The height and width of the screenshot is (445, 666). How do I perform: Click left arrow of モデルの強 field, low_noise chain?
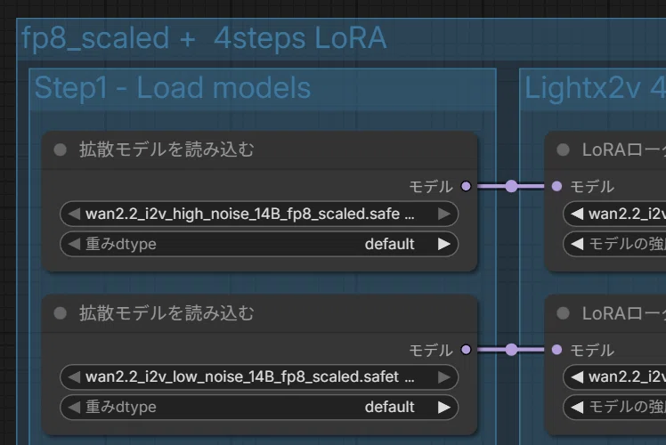pos(577,408)
